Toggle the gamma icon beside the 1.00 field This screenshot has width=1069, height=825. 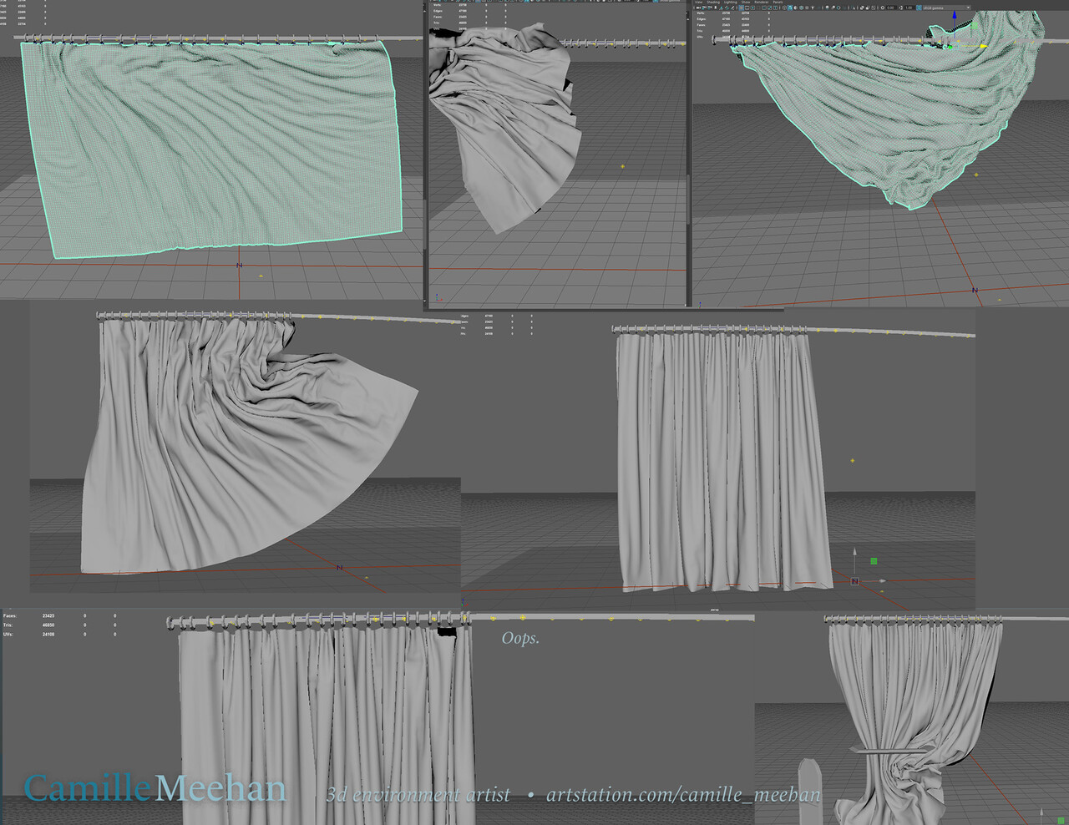point(901,8)
